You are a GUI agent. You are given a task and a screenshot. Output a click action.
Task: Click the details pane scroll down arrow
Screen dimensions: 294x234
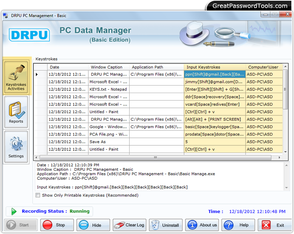pyautogui.click(x=286, y=187)
